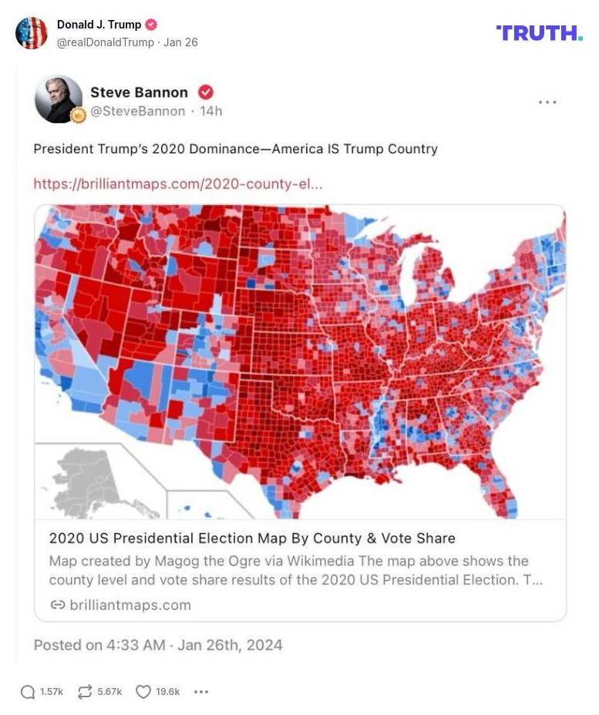Image resolution: width=599 pixels, height=715 pixels.
Task: ReTruth the post
Action: [x=85, y=691]
